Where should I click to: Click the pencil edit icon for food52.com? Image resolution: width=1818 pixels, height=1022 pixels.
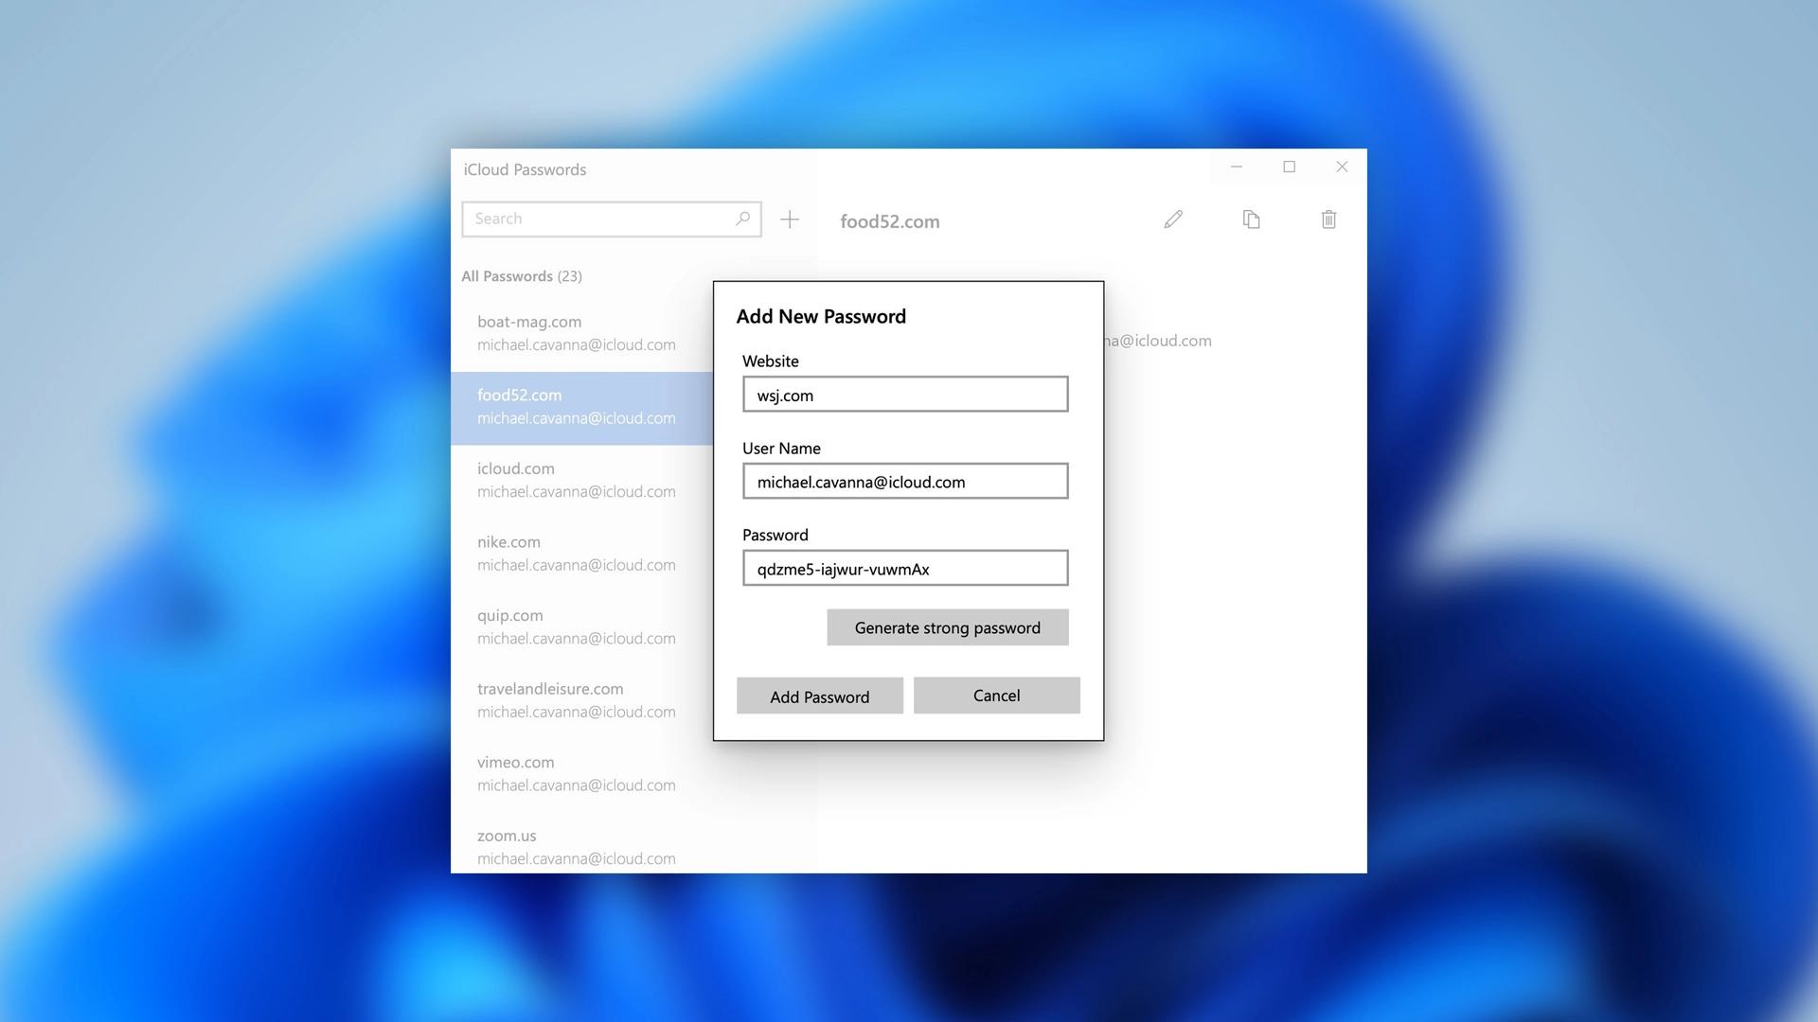click(1173, 220)
